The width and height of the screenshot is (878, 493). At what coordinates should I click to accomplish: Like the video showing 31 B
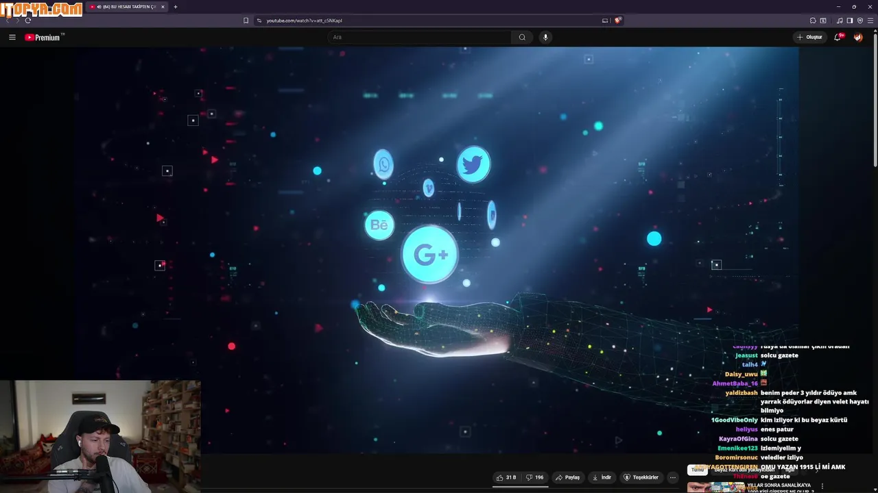(x=506, y=477)
